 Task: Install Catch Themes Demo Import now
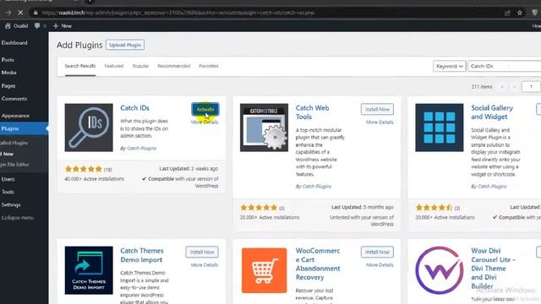pos(202,252)
